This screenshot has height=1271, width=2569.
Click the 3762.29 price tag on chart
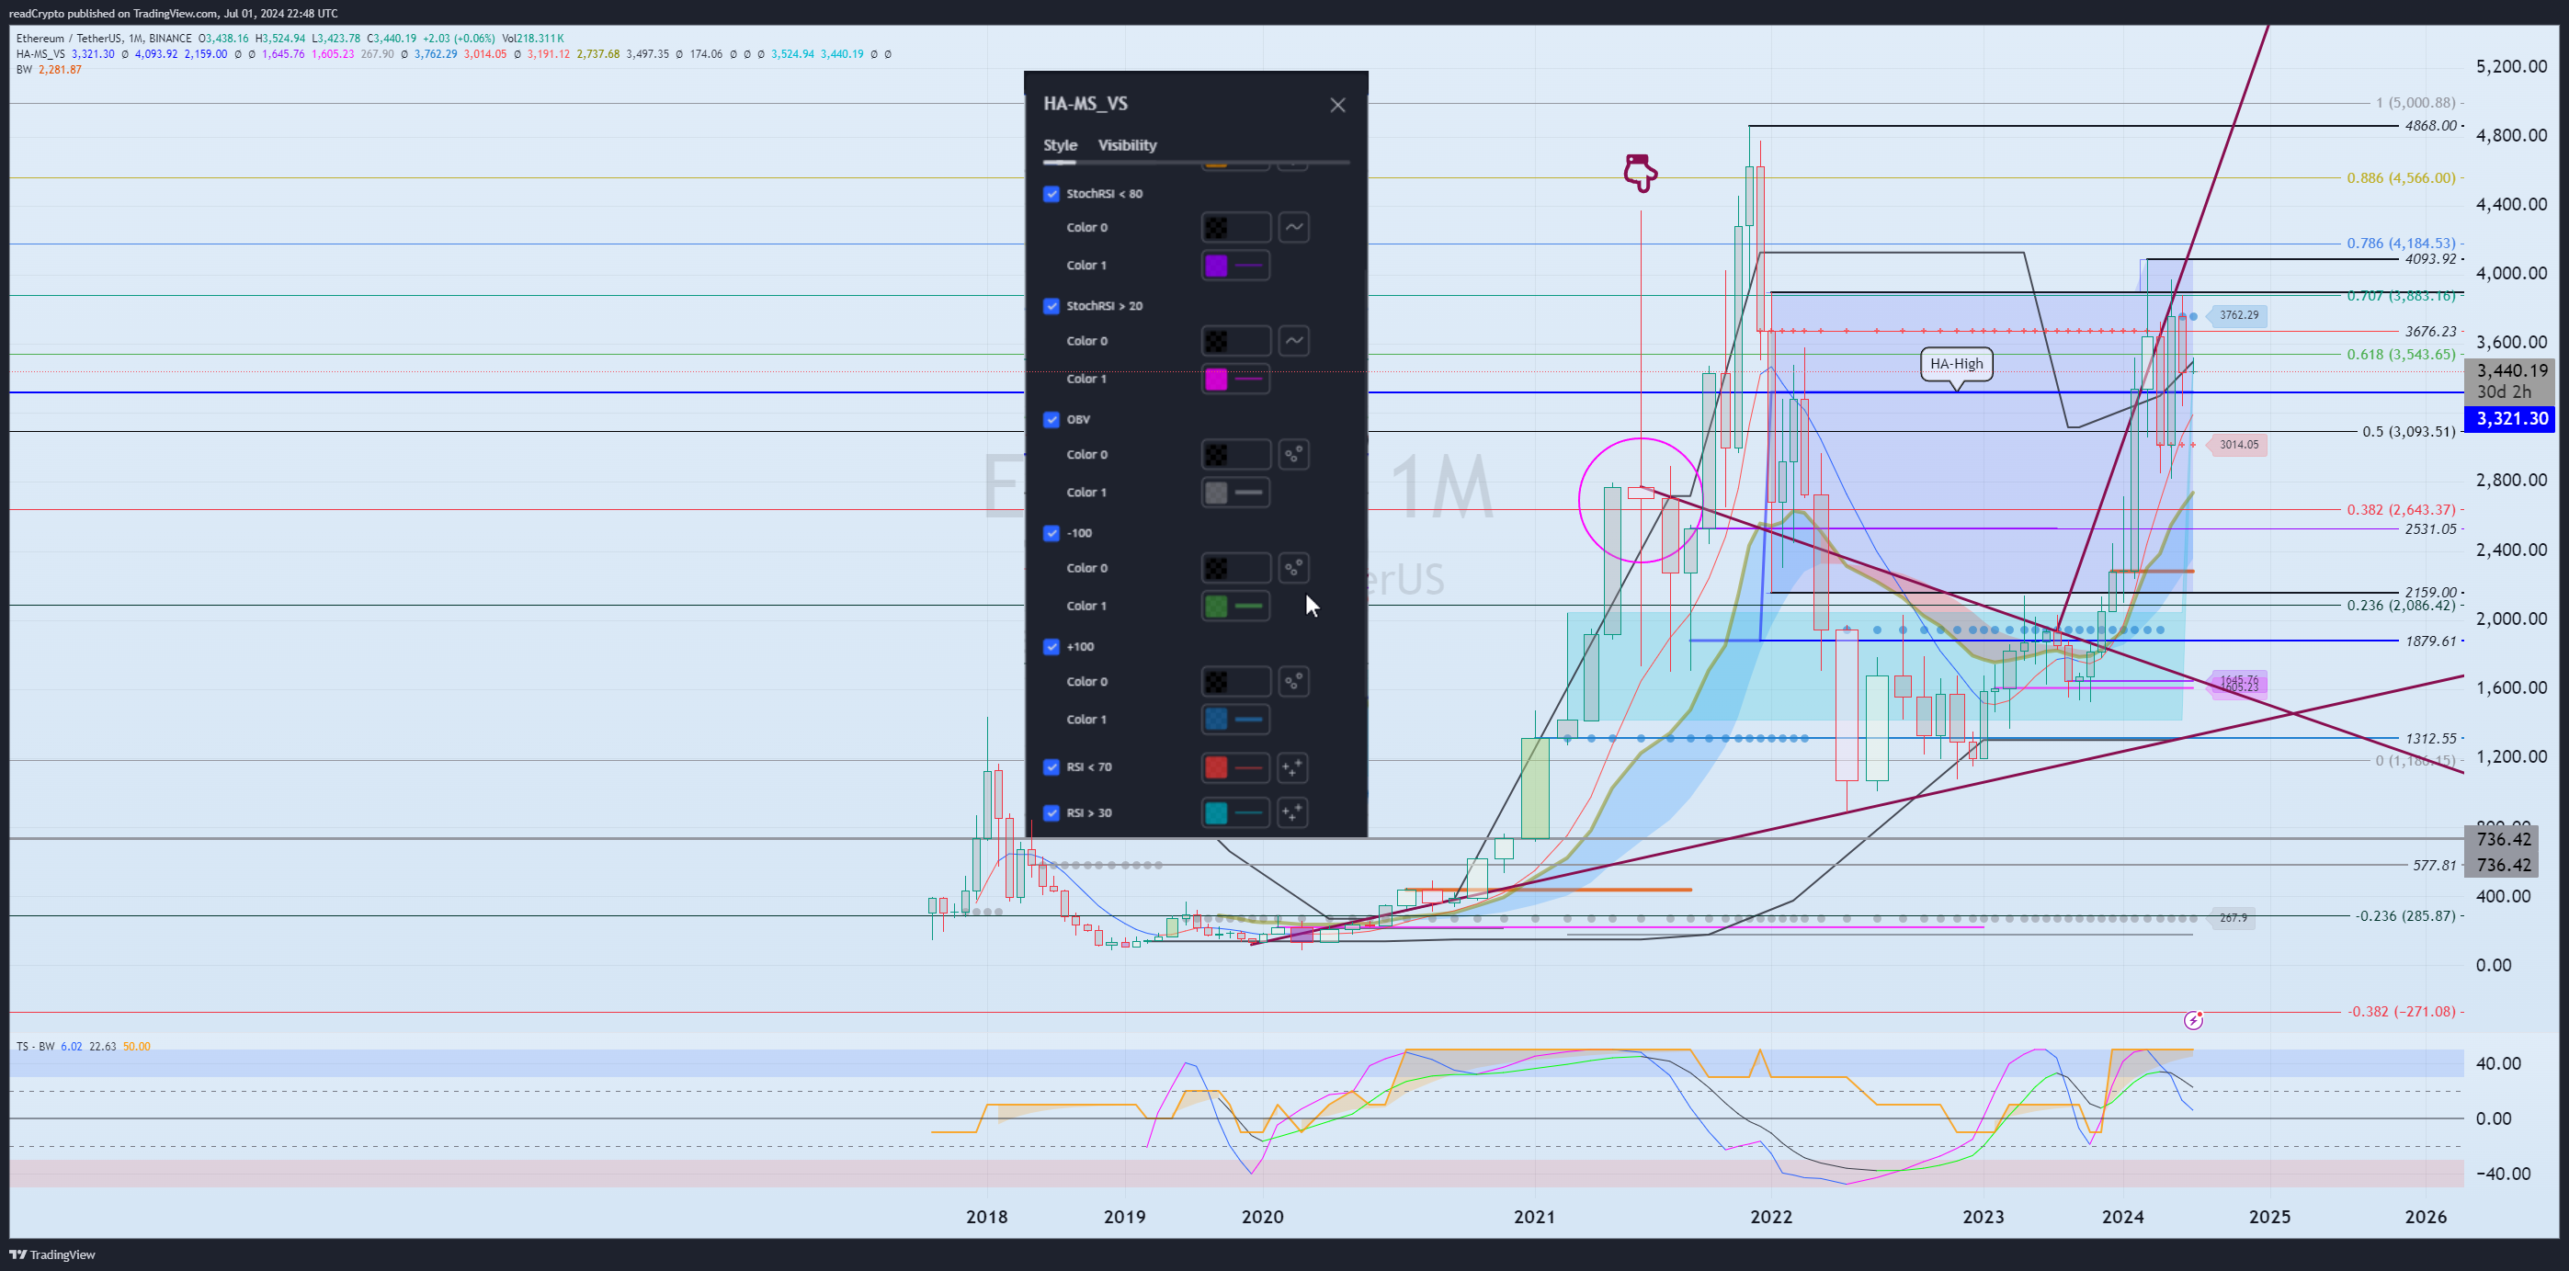click(2239, 315)
